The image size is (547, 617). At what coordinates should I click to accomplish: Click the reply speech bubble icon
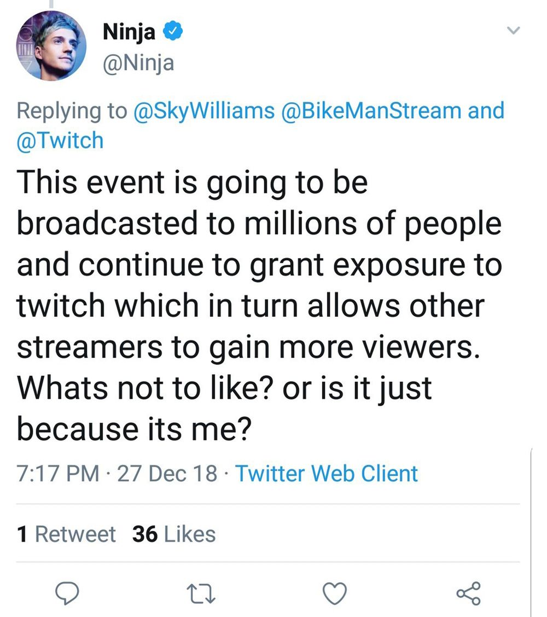click(x=67, y=594)
